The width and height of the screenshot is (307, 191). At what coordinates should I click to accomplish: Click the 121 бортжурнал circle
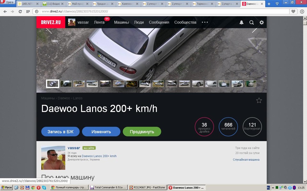[x=252, y=127]
